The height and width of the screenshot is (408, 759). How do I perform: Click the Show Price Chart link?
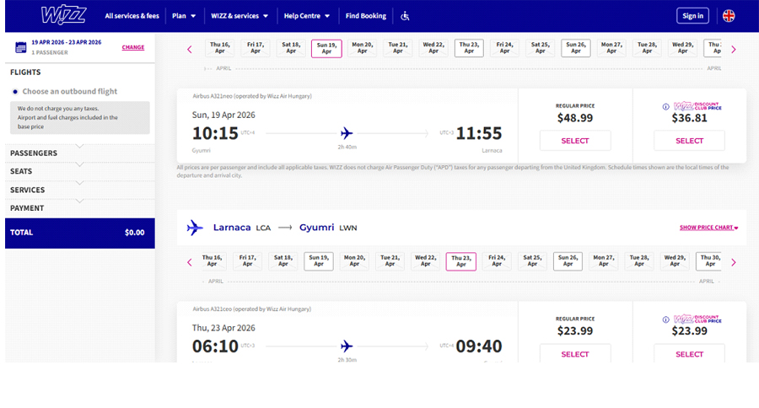click(708, 228)
